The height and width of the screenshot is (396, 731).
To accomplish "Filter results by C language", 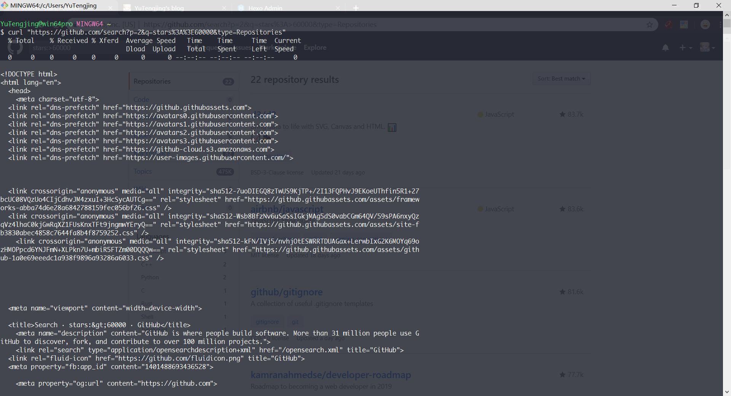I will (184, 291).
